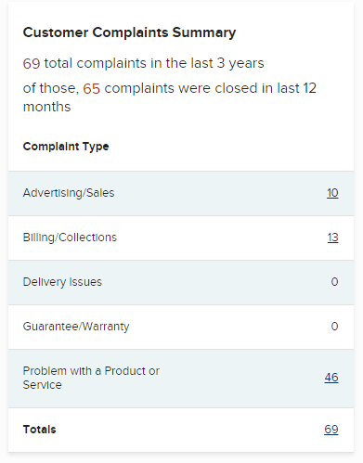Click the 0 count for Guarantee/Warranty
Viewport: 363px width, 463px height.
coord(334,327)
